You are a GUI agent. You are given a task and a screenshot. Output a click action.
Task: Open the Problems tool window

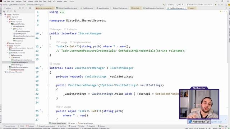pyautogui.click(x=30, y=126)
